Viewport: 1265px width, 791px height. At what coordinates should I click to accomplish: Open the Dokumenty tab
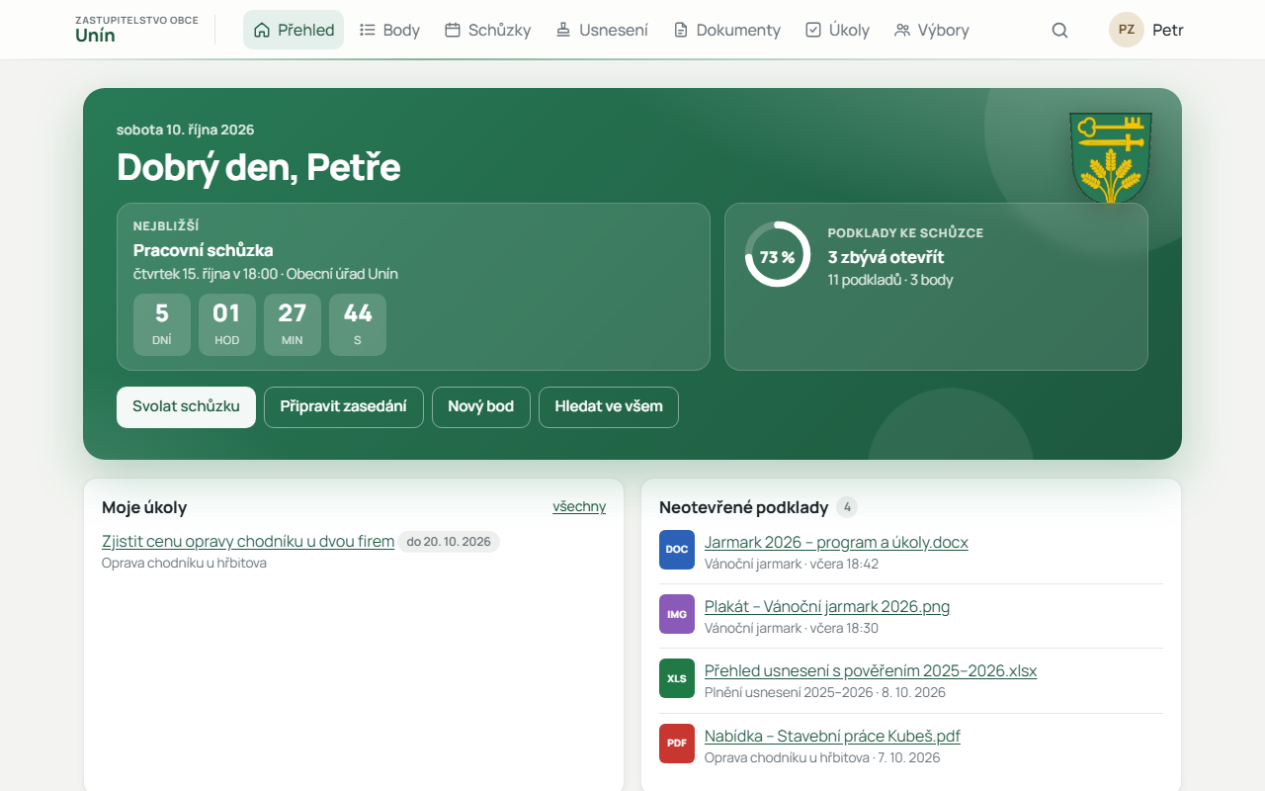coord(726,30)
